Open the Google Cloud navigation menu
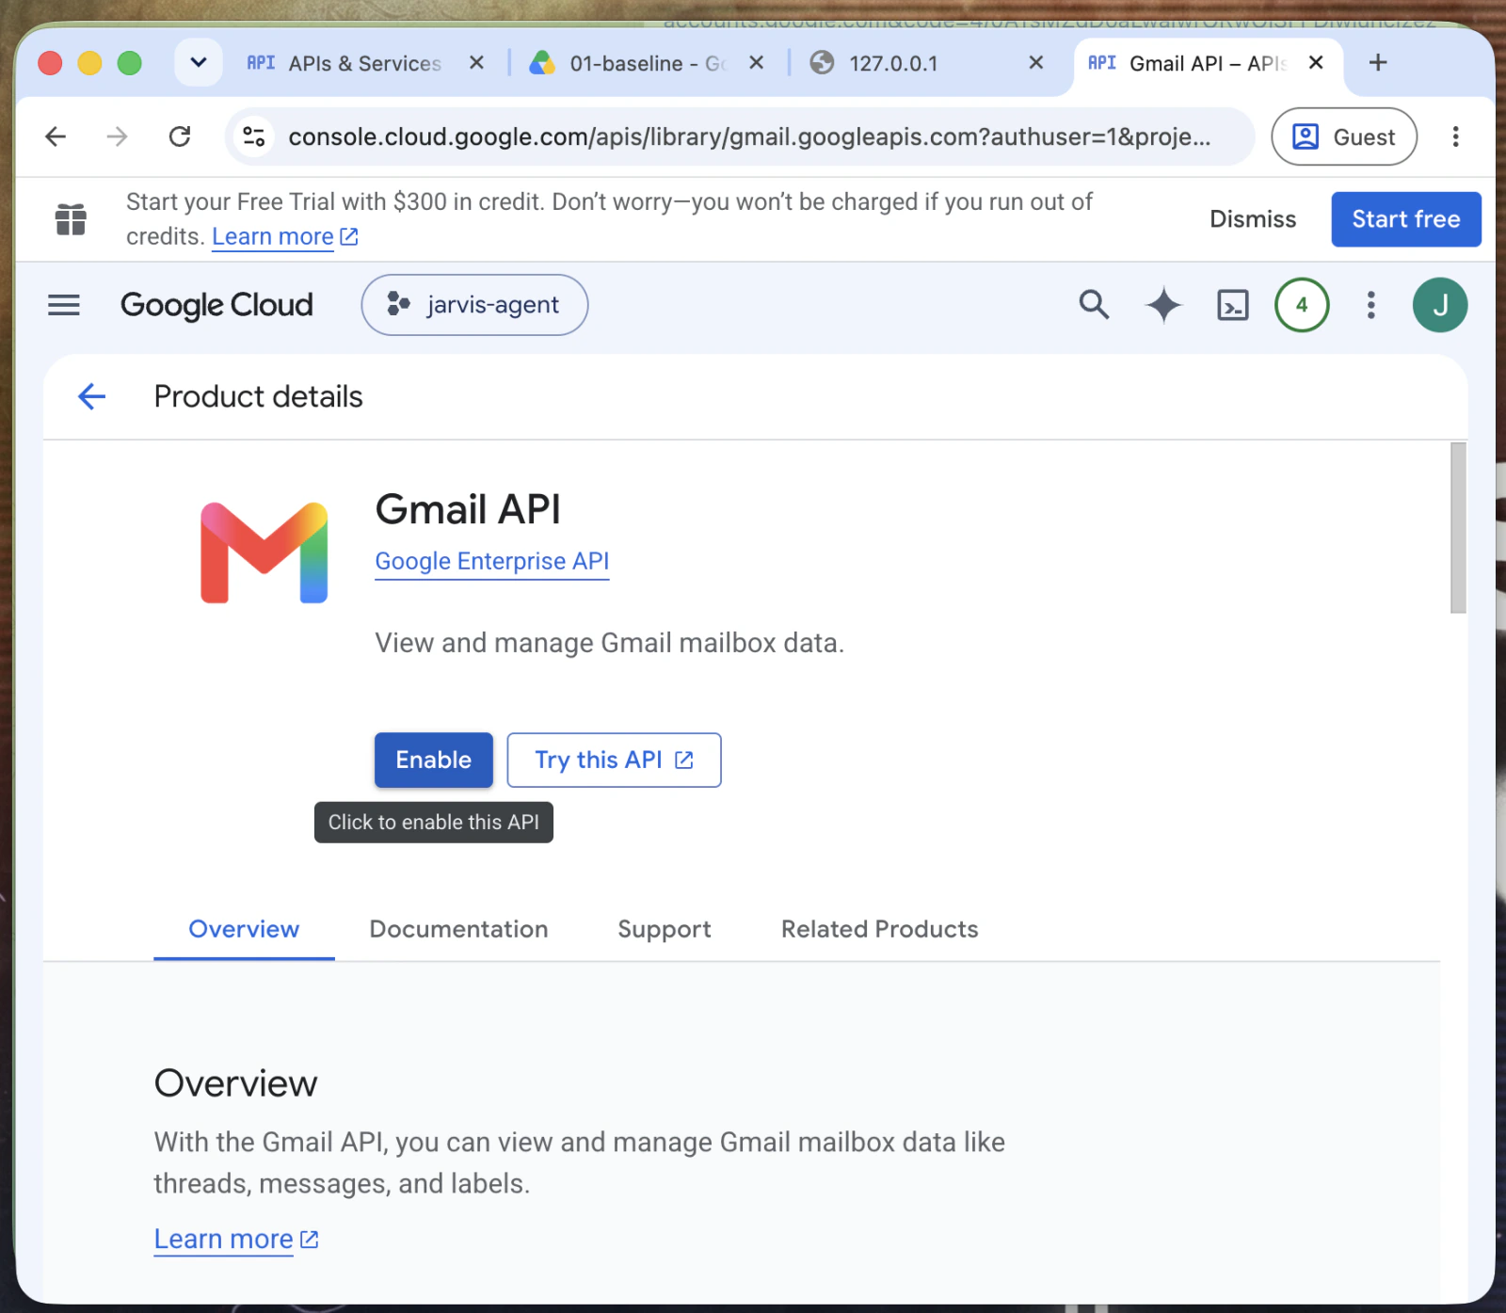This screenshot has width=1506, height=1313. pyautogui.click(x=64, y=305)
